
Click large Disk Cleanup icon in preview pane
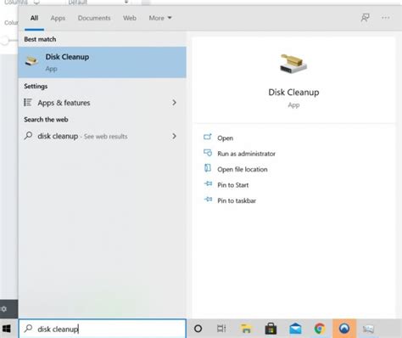point(293,64)
